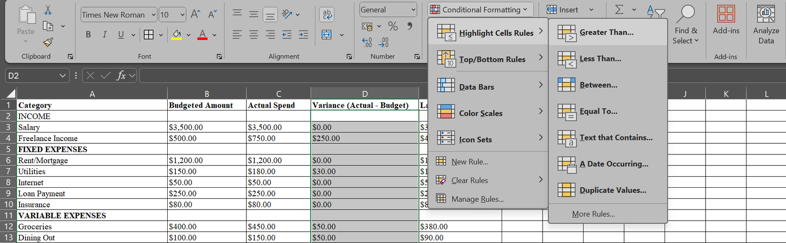Image resolution: width=786 pixels, height=243 pixels.
Task: Click the Insert Function fx button
Action: click(121, 75)
